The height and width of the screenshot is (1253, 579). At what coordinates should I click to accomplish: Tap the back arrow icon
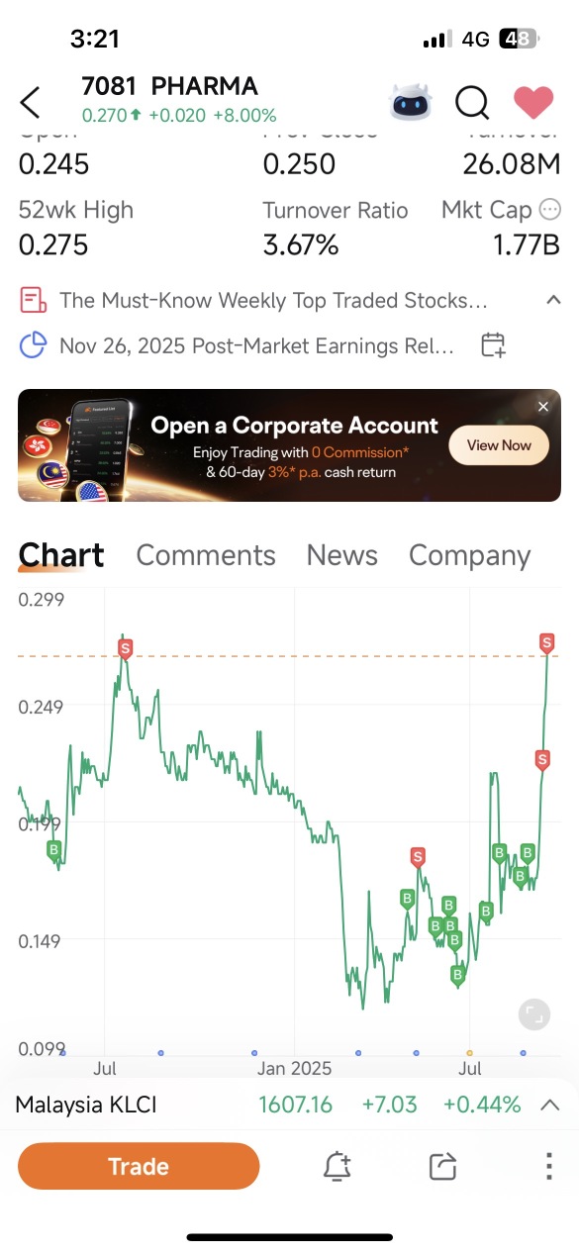pyautogui.click(x=31, y=102)
